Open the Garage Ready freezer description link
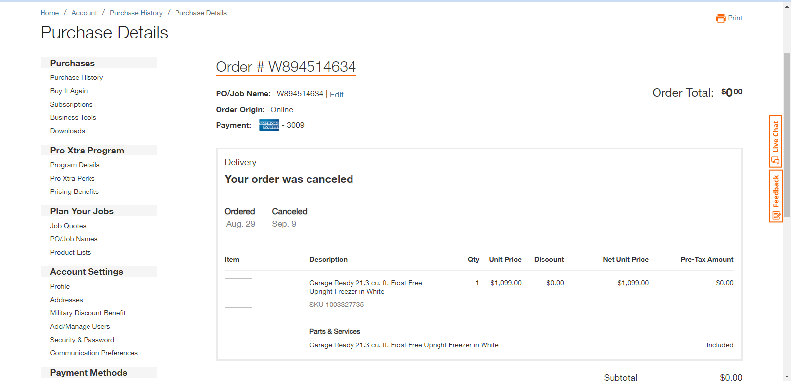The height and width of the screenshot is (381, 791). [x=365, y=287]
